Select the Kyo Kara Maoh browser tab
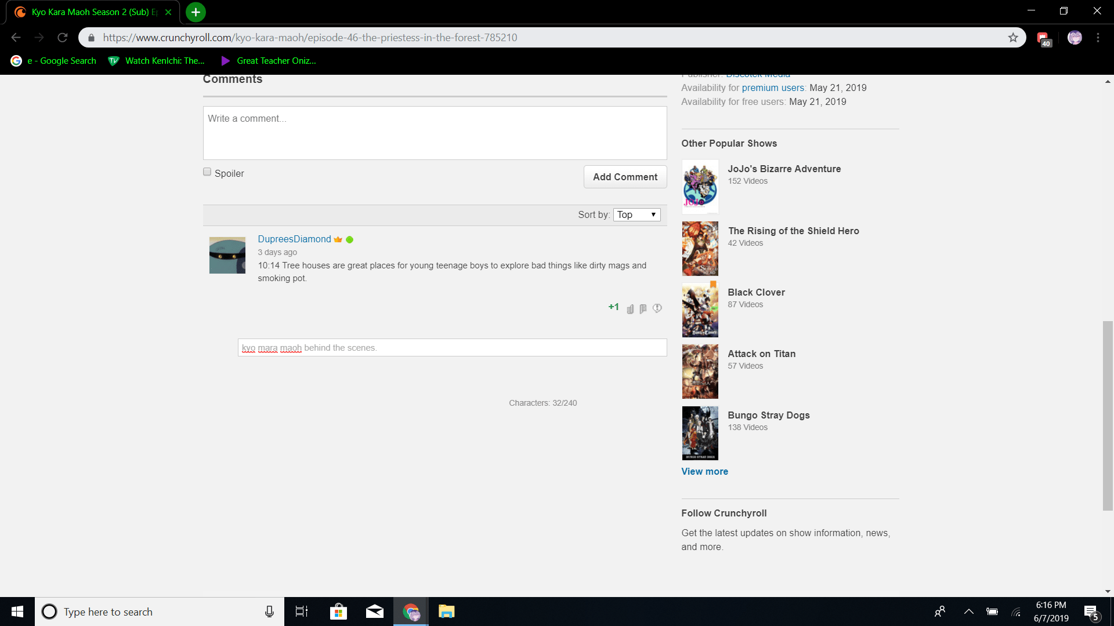The height and width of the screenshot is (626, 1114). click(x=90, y=12)
